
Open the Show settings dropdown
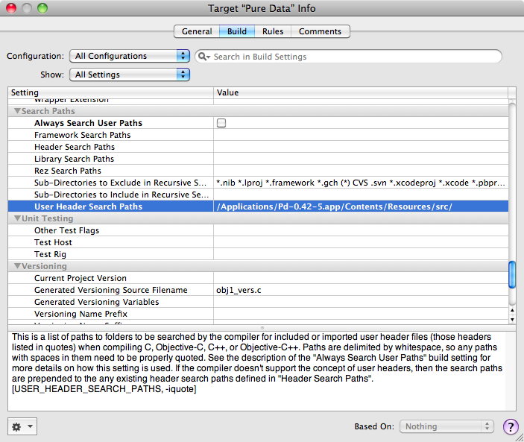(130, 75)
